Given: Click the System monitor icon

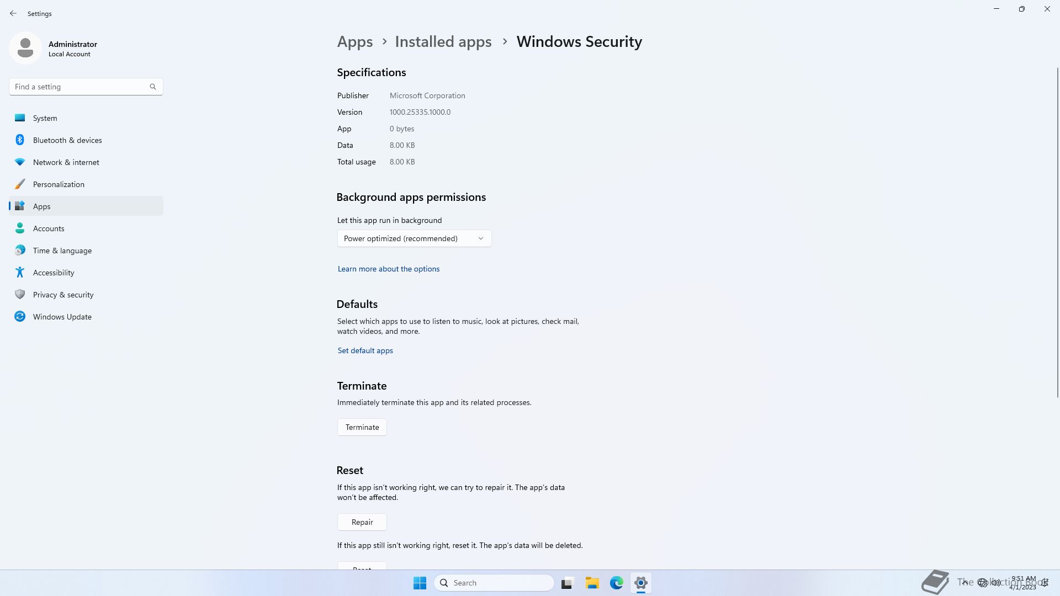Looking at the screenshot, I should click(20, 118).
